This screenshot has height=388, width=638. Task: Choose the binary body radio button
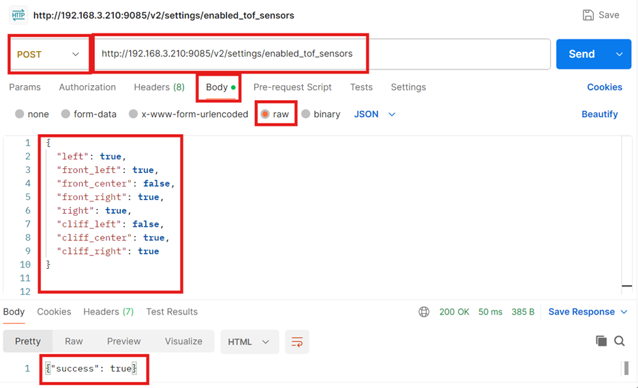tap(306, 114)
